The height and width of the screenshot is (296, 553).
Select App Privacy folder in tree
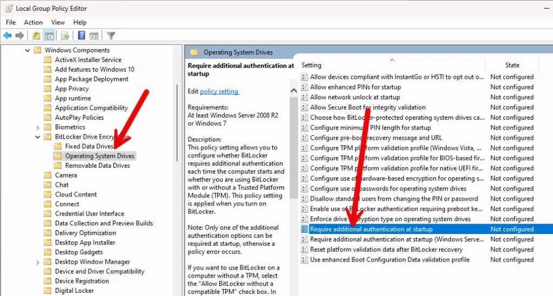72,89
